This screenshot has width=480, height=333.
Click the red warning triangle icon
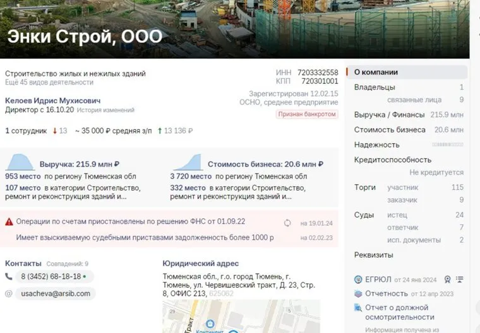tap(9, 222)
